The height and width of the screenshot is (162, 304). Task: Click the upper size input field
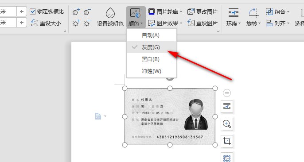(8, 12)
